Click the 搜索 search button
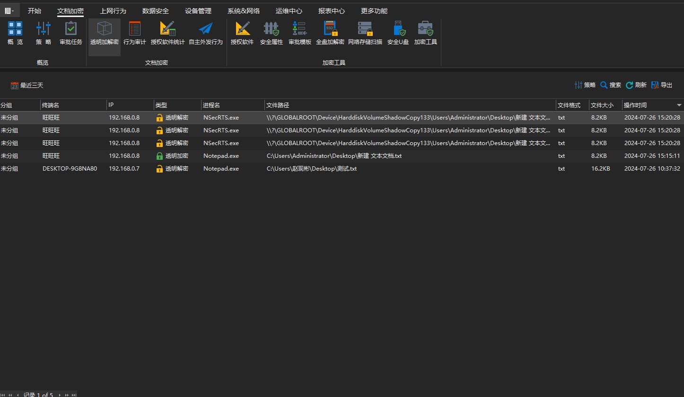 611,85
